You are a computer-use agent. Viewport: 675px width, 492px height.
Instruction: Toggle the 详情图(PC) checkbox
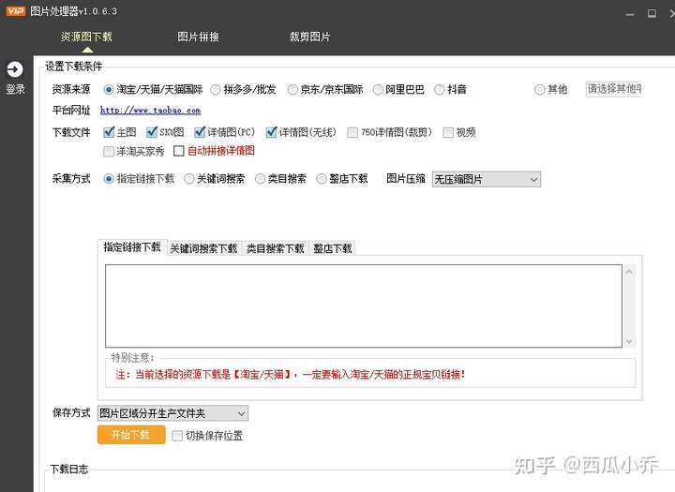click(x=200, y=132)
